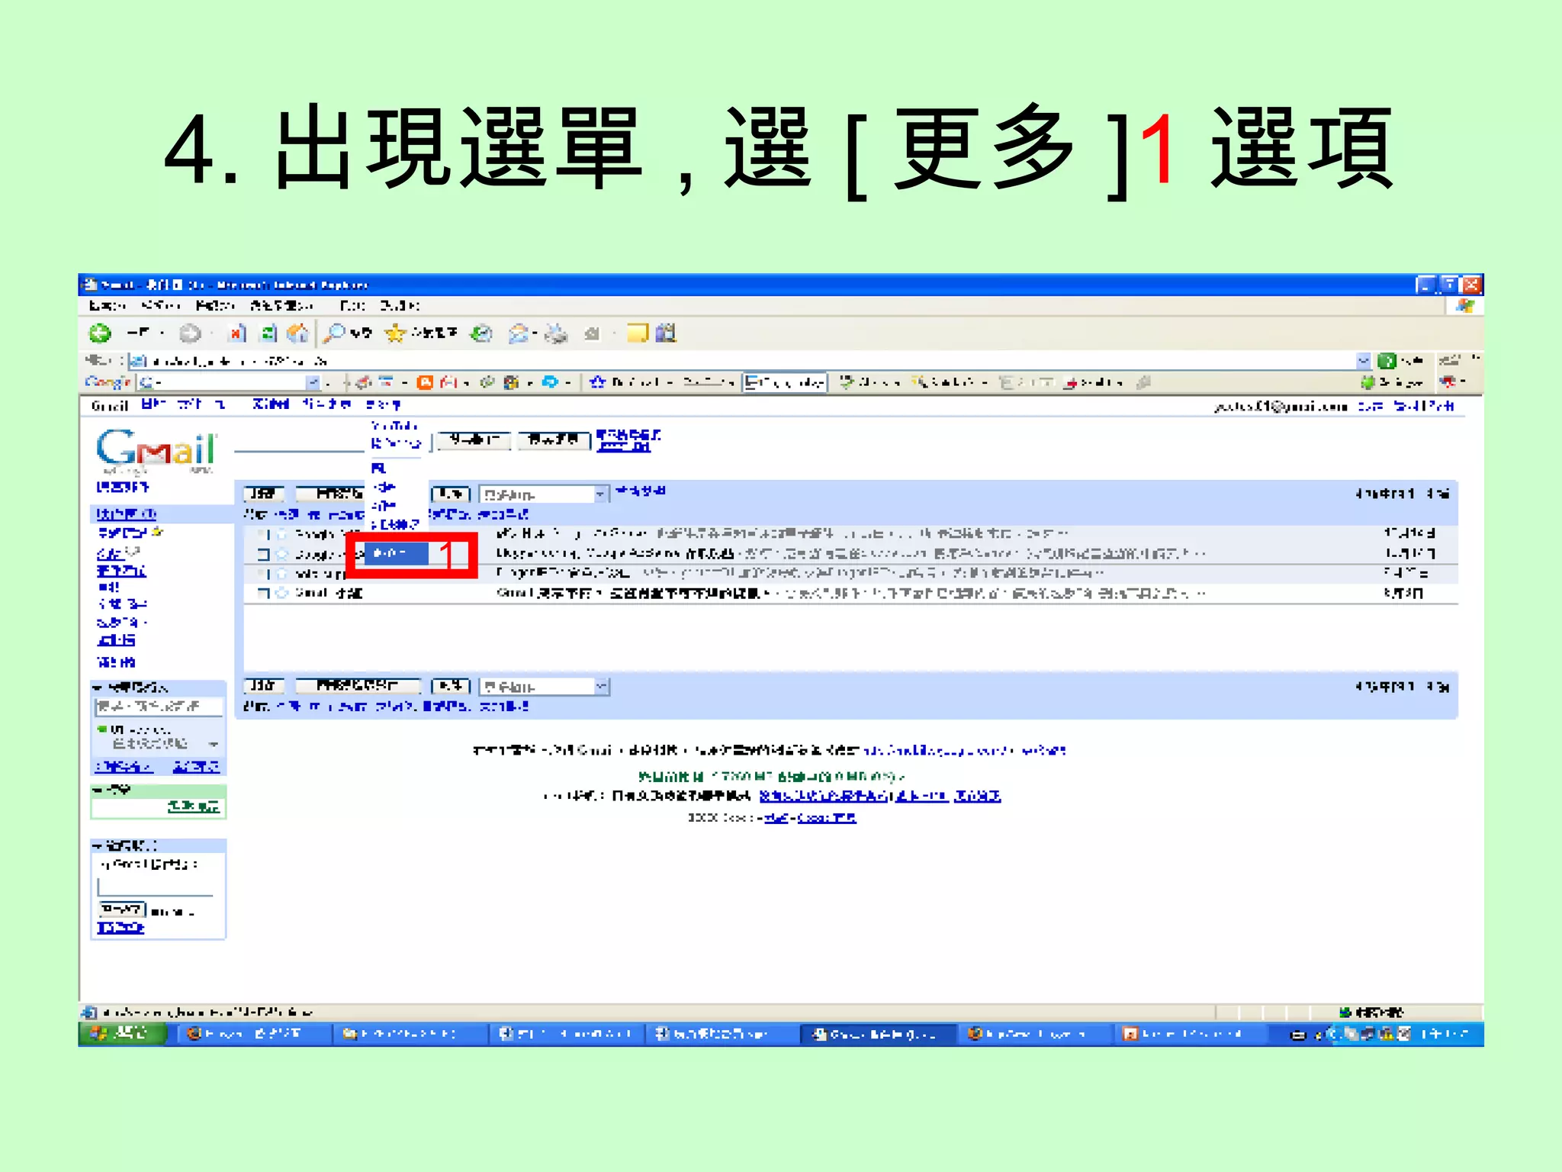Screen dimensions: 1562x1172
Task: Select the highlighted item in the dropdown menu
Action: point(397,553)
